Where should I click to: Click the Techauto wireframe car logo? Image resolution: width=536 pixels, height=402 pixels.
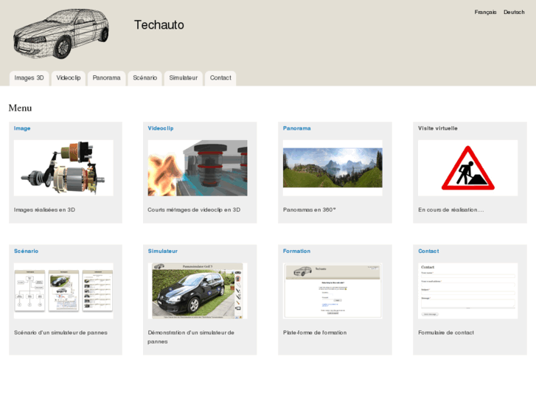(61, 33)
